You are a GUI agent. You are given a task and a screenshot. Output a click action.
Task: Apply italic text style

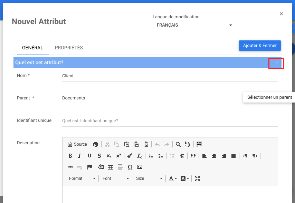(80, 156)
